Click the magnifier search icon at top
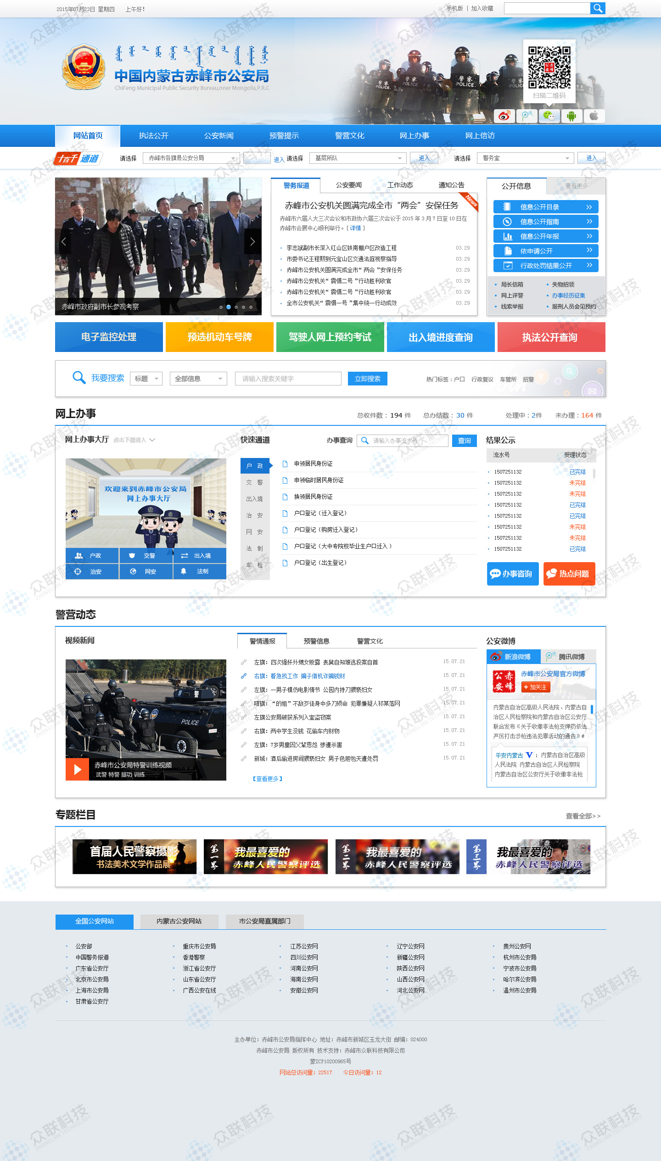This screenshot has width=661, height=1161. (597, 8)
